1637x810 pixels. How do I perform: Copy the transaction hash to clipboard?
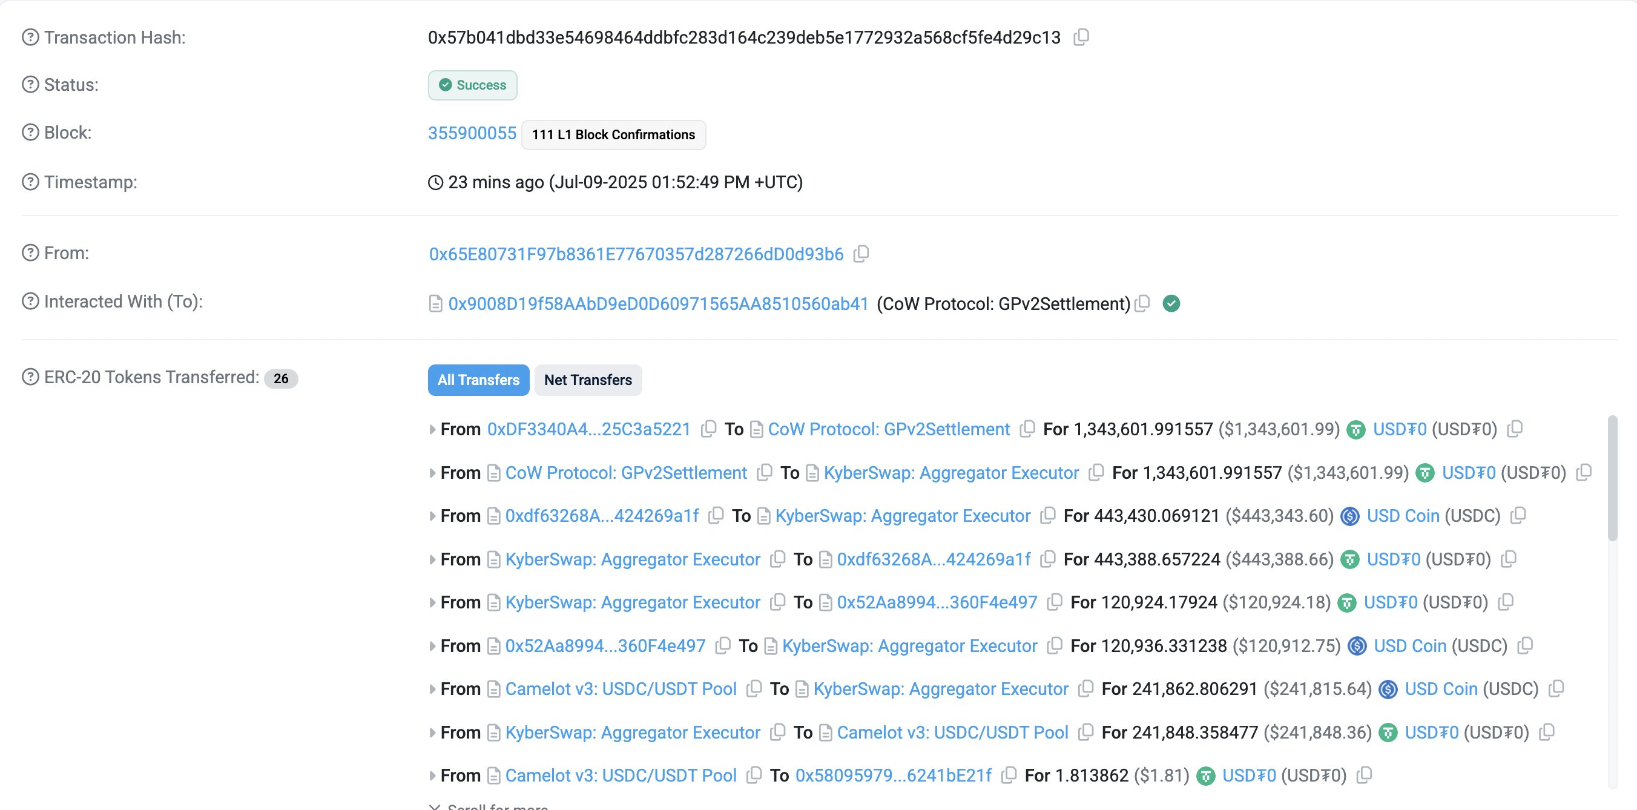coord(1081,38)
